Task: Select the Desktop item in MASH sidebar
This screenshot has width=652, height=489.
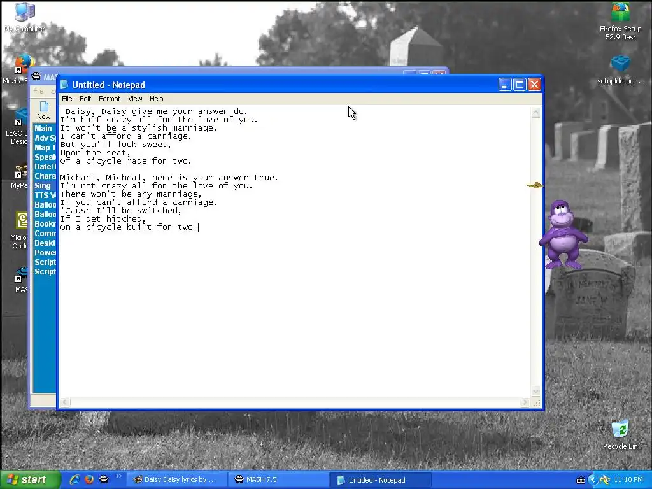Action: pos(45,243)
